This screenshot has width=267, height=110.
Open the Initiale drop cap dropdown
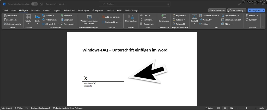point(204,24)
